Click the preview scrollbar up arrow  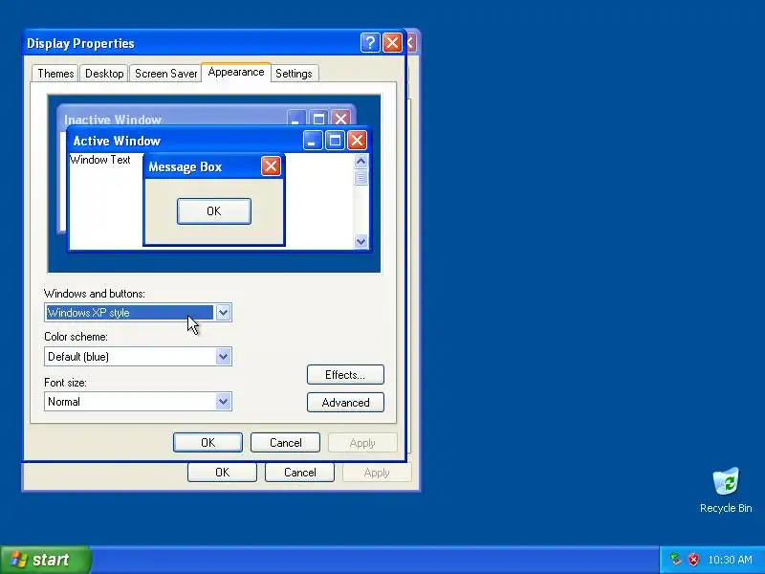click(x=361, y=161)
